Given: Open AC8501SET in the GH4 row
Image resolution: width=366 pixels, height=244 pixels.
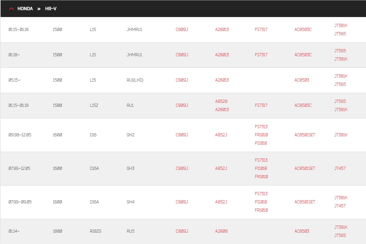Looking at the screenshot, I should click(305, 202).
